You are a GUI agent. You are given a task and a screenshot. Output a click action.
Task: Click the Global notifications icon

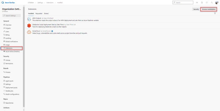4,41
